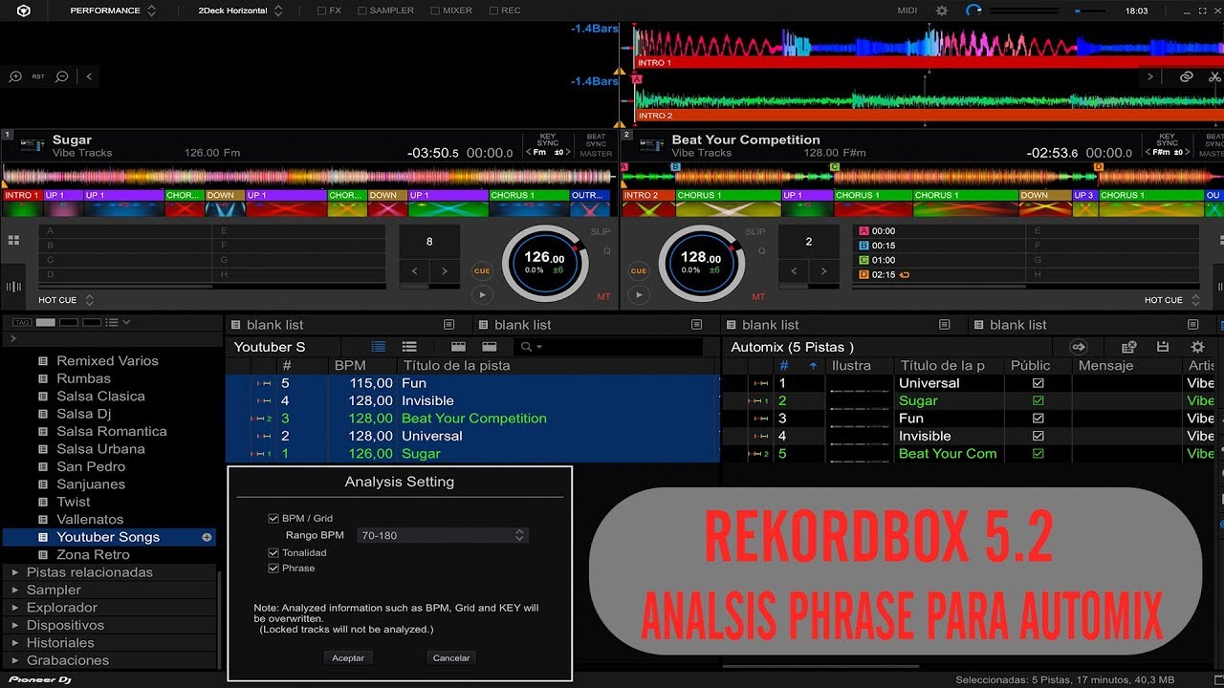Open deck 1 HOT CUE pad mode selector
This screenshot has width=1224, height=688.
pos(66,300)
